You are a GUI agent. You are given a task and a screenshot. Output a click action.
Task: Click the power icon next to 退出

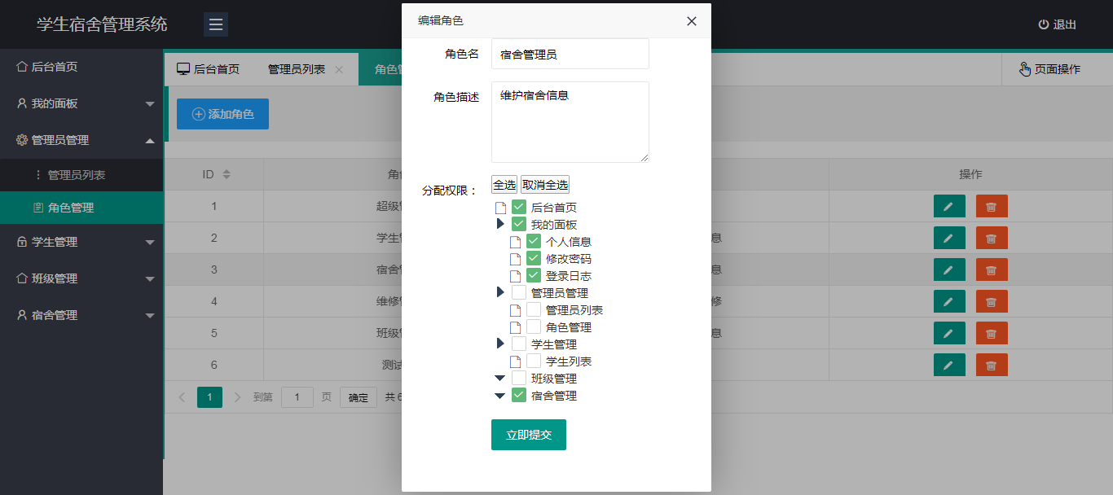[1044, 24]
